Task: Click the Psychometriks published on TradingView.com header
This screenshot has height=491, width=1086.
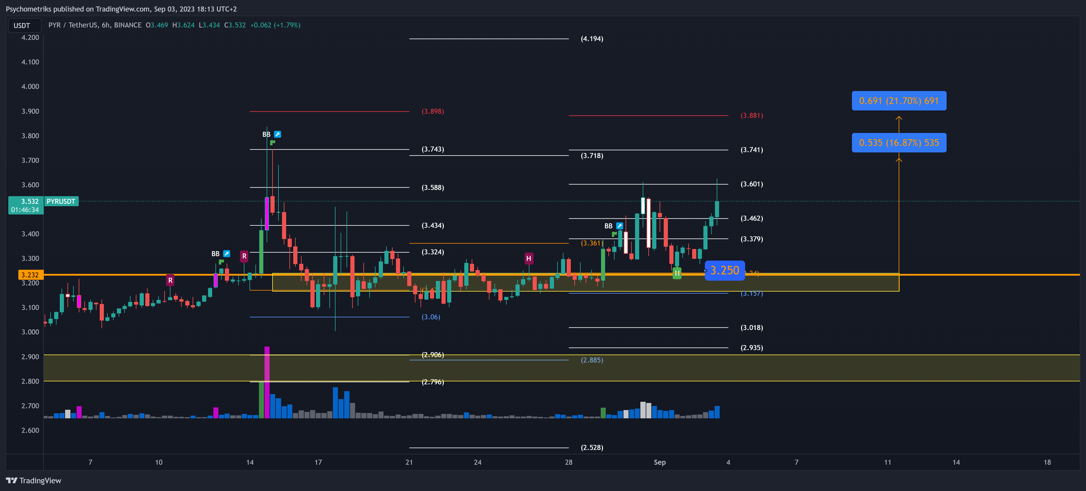Action: point(121,9)
